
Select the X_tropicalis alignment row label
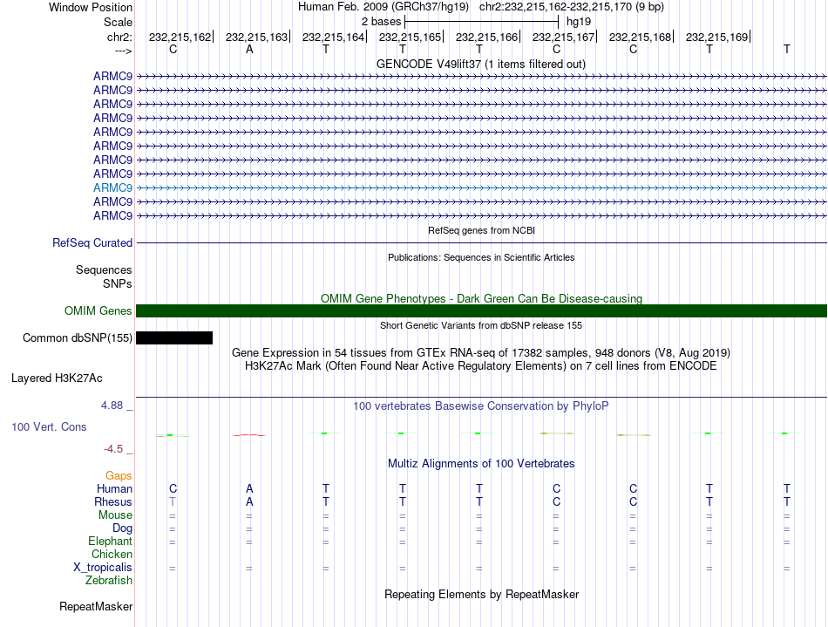coord(103,568)
